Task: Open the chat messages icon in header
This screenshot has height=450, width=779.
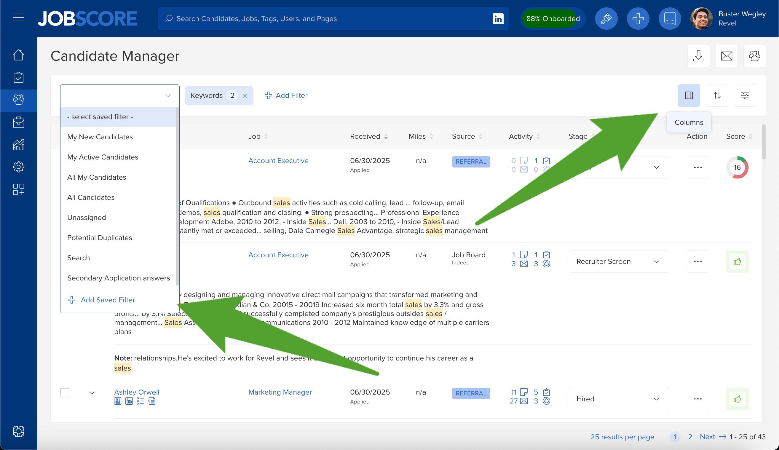Action: 670,19
